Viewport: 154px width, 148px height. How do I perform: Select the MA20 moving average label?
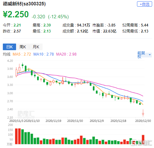click(66, 54)
